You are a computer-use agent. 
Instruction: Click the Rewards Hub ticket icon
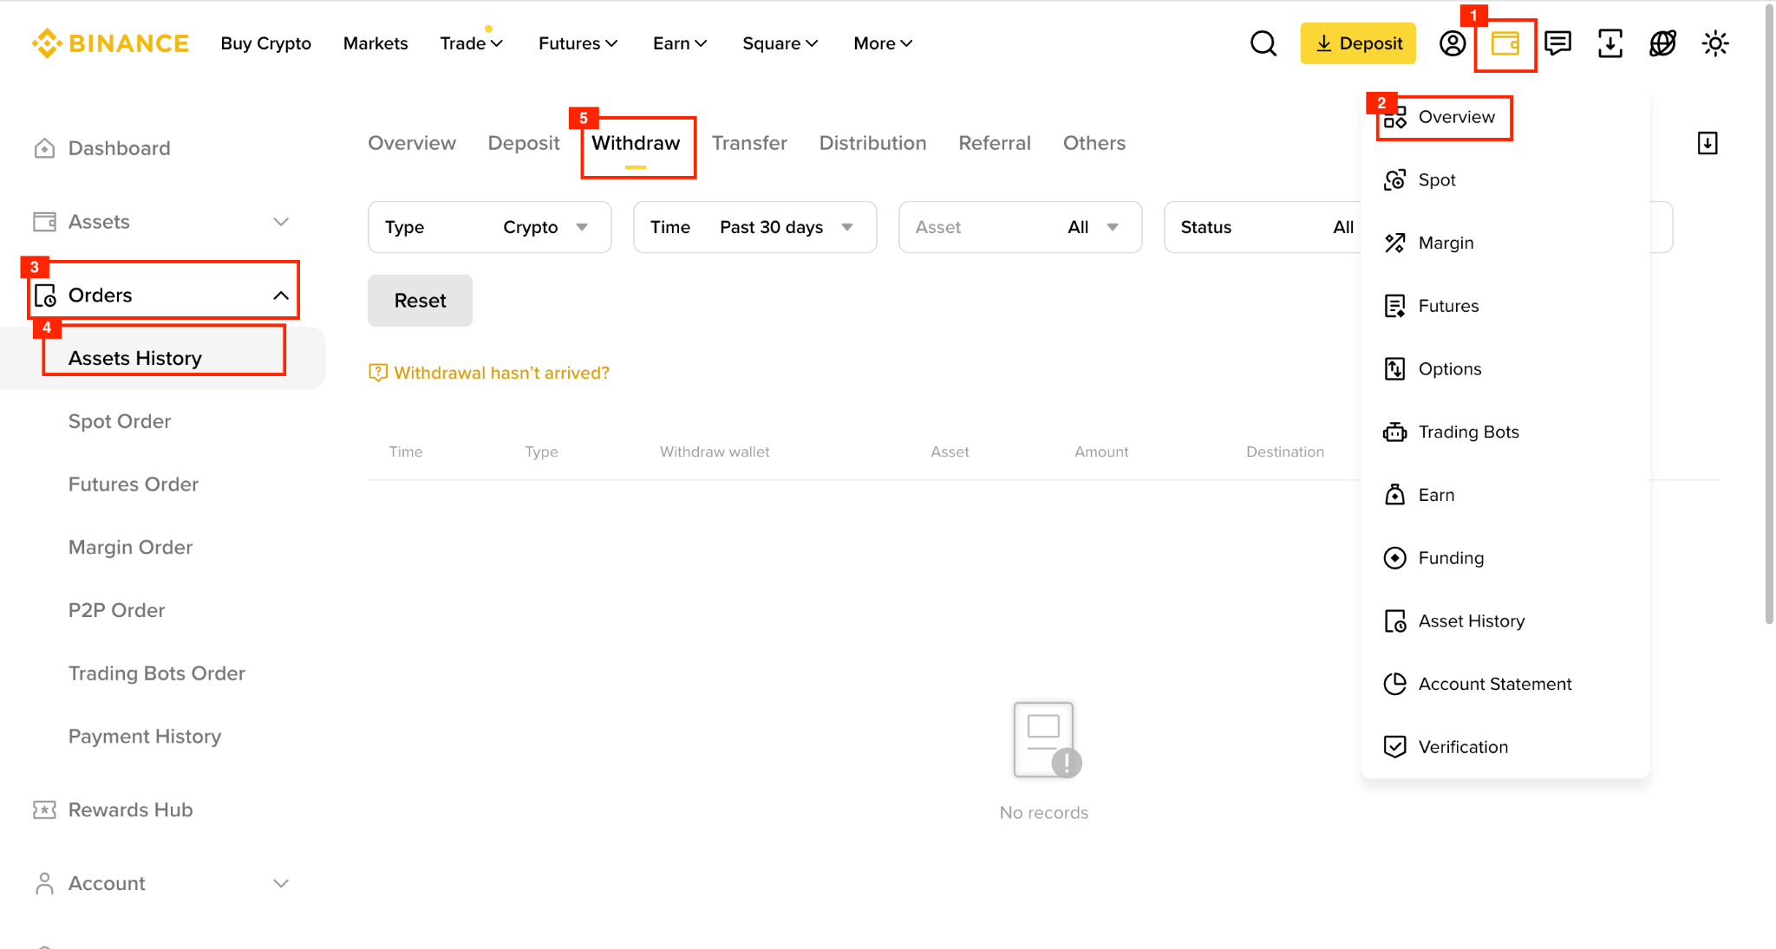click(x=44, y=809)
